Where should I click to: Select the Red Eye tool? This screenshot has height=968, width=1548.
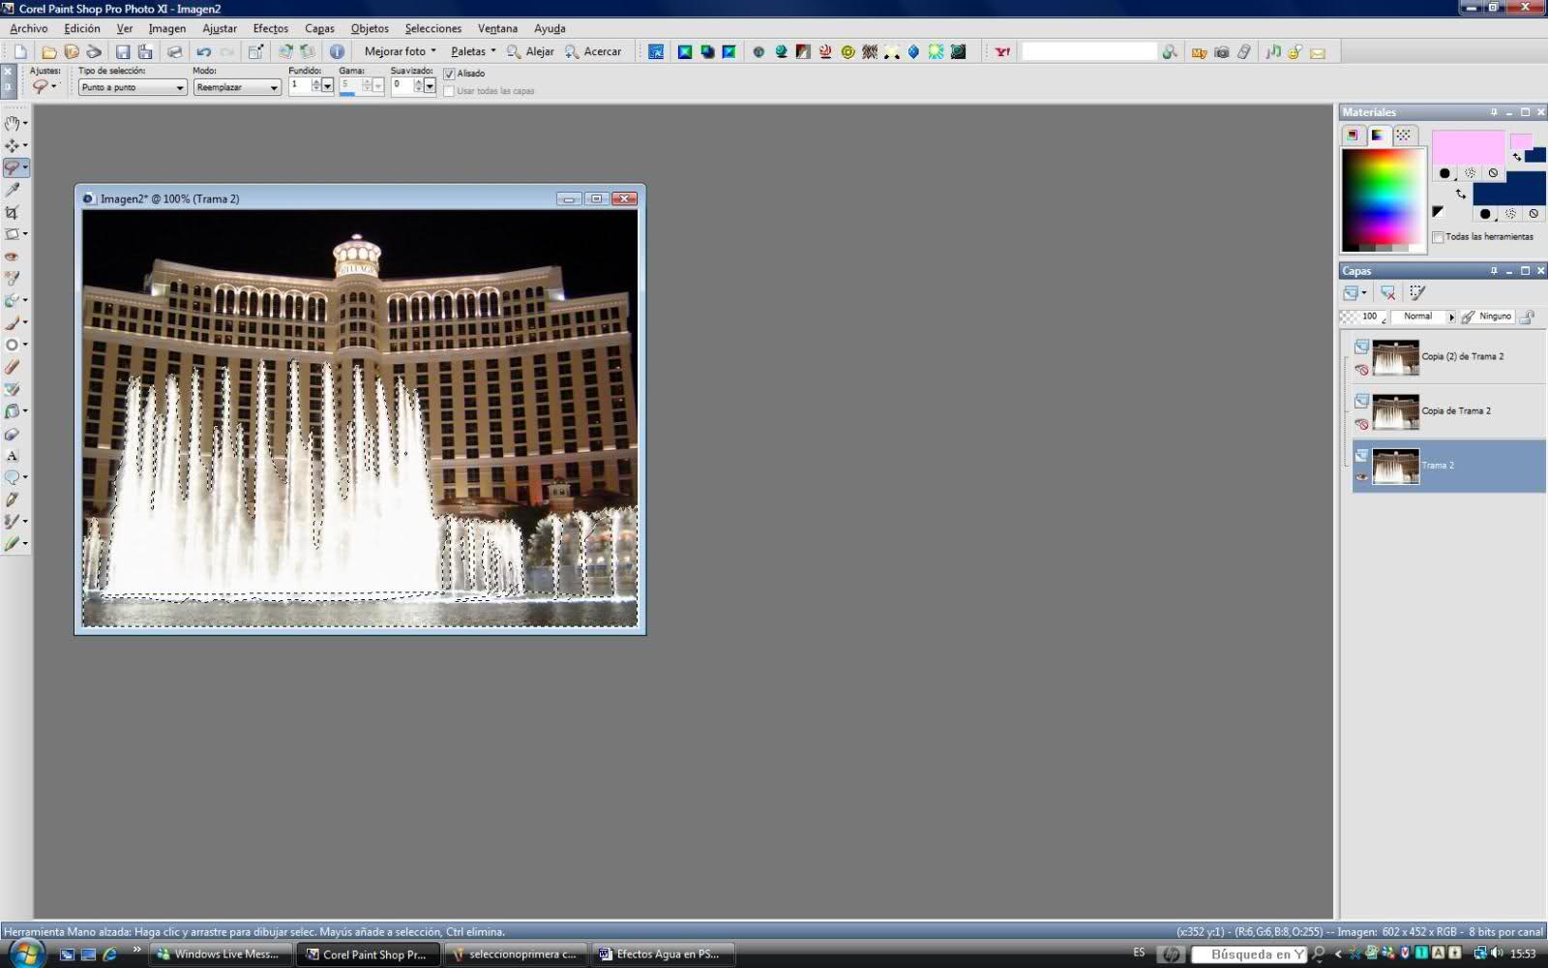[x=13, y=257]
